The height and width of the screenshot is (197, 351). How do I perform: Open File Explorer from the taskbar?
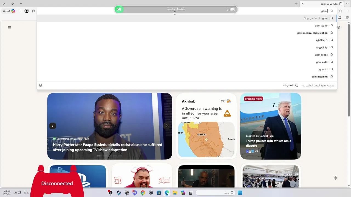(175, 193)
